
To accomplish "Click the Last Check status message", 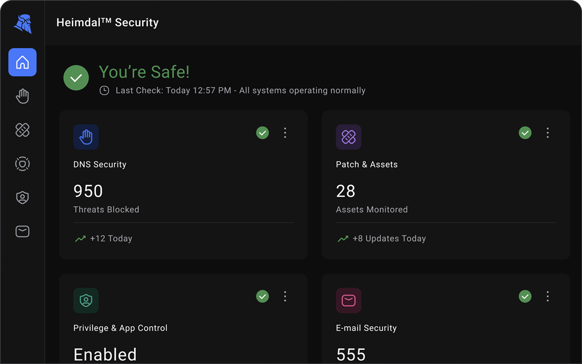I will (x=241, y=90).
